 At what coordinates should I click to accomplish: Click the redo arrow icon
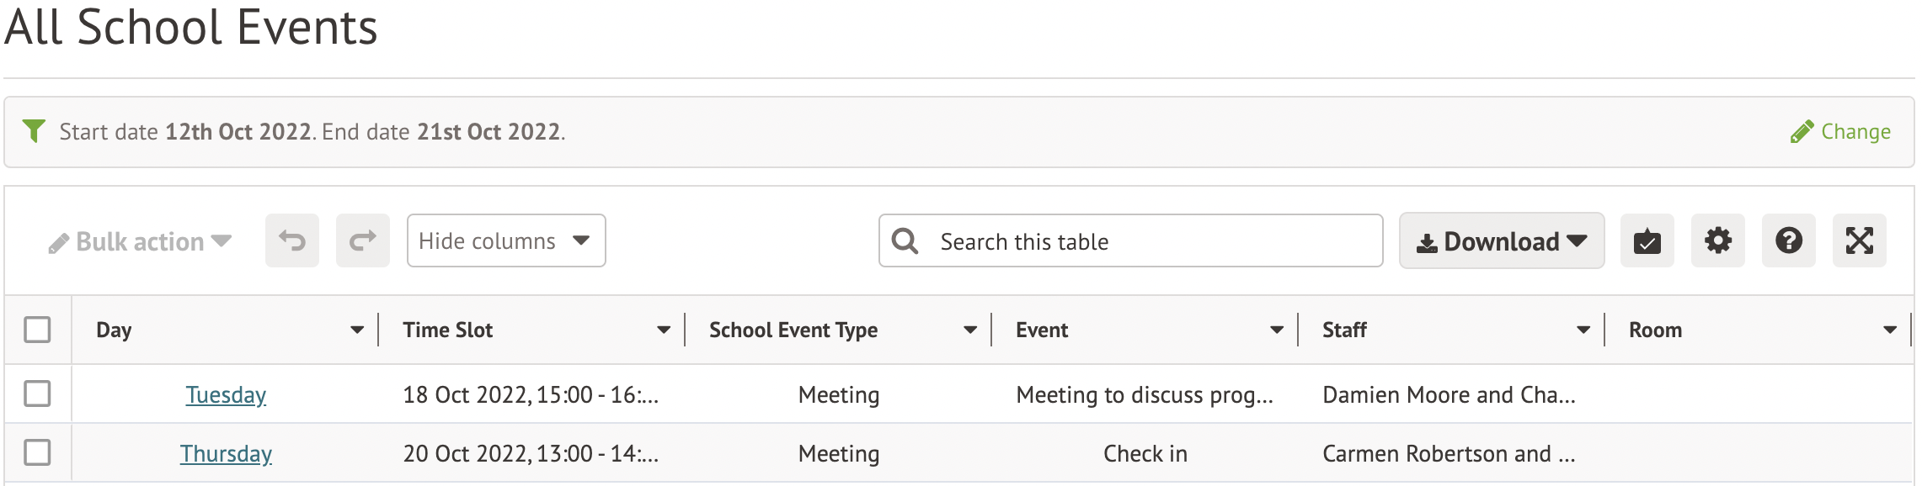(x=362, y=241)
